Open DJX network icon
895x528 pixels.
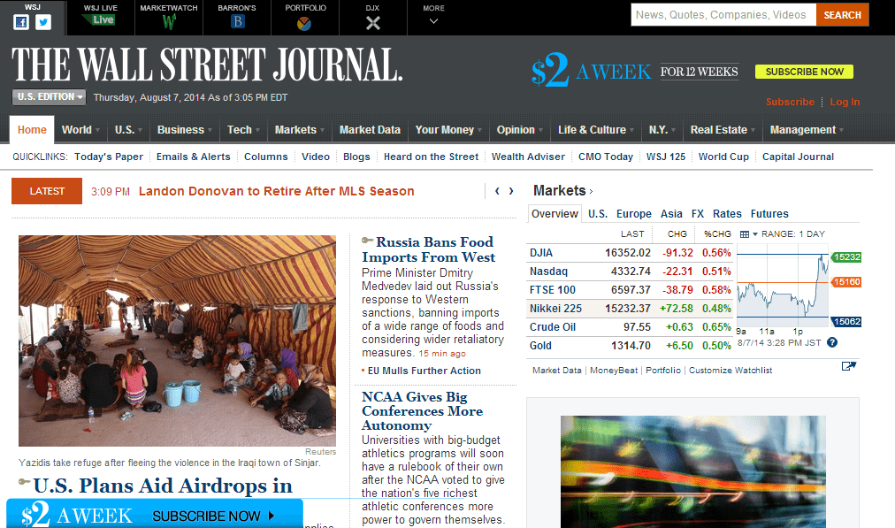(372, 23)
